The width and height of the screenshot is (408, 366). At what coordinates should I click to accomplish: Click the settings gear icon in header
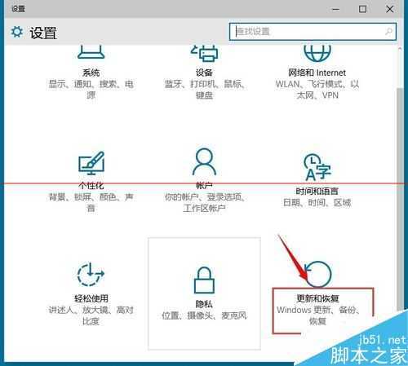pyautogui.click(x=17, y=32)
